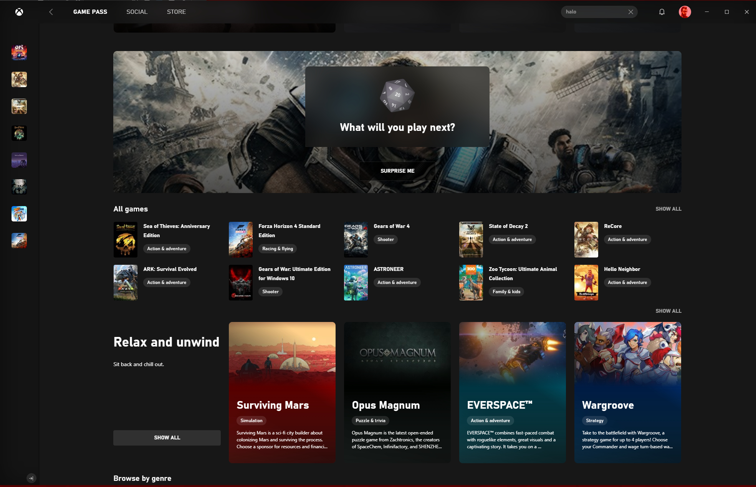Open the Store tab
The image size is (756, 487).
(x=176, y=12)
